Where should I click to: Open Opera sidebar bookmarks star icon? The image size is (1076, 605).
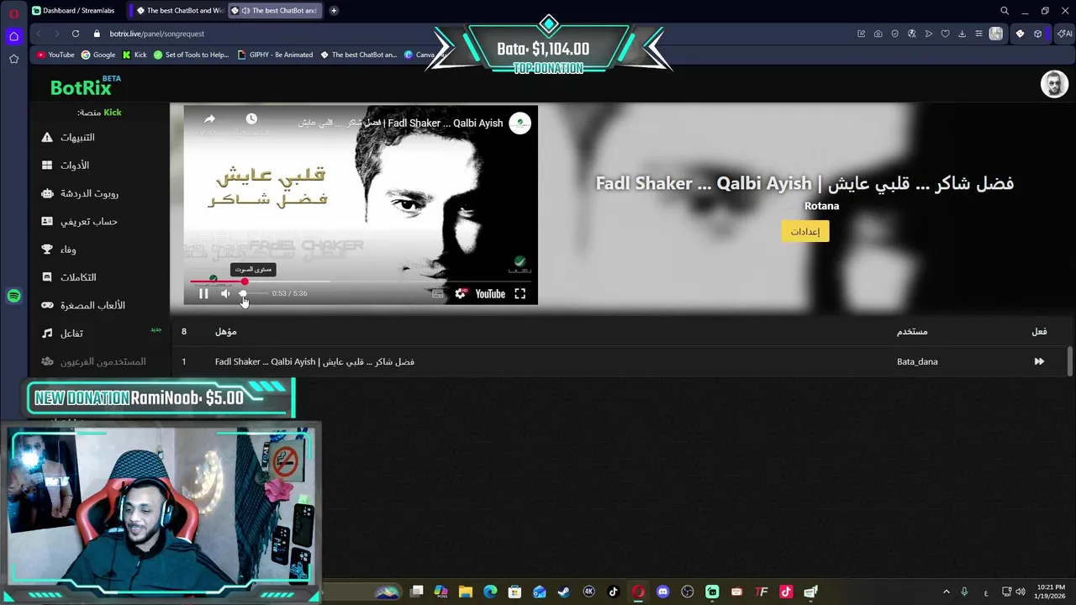coord(13,59)
